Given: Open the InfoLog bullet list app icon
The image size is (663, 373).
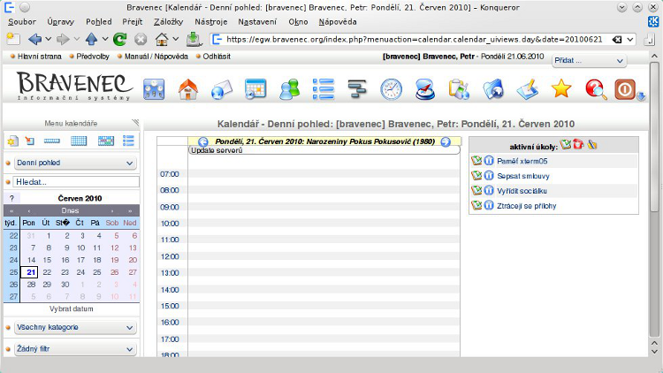Looking at the screenshot, I should coord(324,89).
